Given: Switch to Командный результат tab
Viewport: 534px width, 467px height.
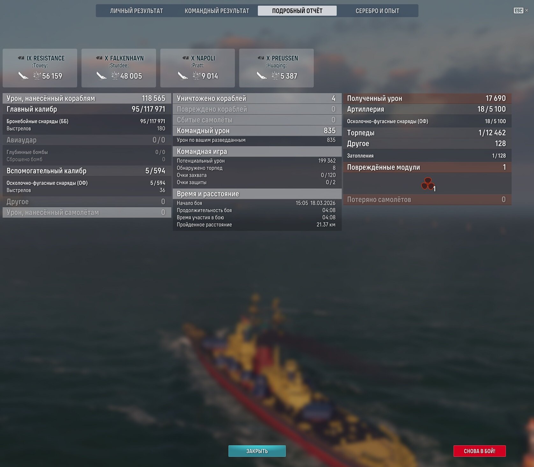Looking at the screenshot, I should (217, 11).
